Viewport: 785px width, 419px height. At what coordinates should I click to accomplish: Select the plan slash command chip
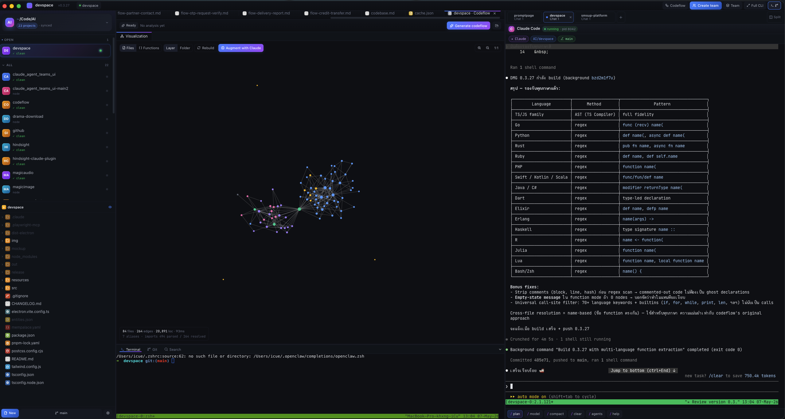515,414
